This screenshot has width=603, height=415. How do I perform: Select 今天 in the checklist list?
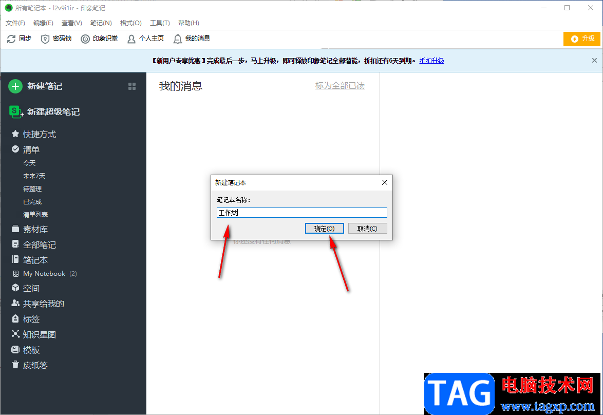click(29, 163)
